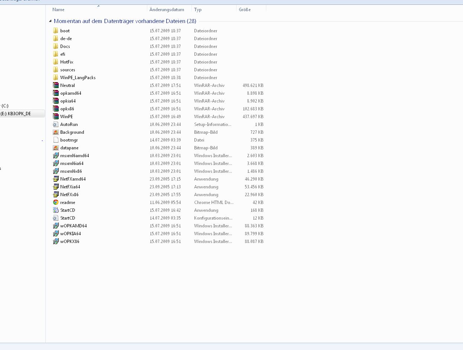The height and width of the screenshot is (350, 463).
Task: Click the size value '53.456 KB'
Action: point(254,187)
